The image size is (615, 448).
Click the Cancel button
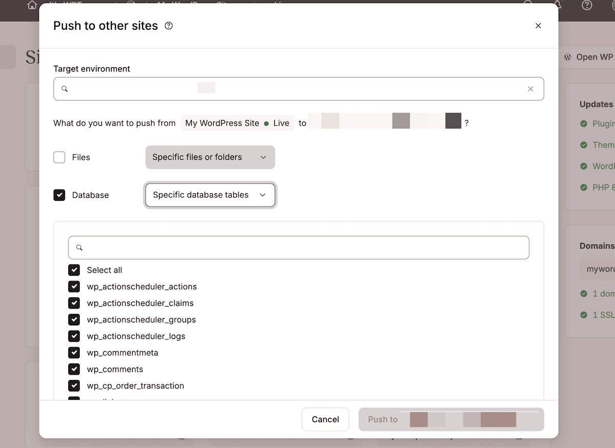[x=325, y=419]
